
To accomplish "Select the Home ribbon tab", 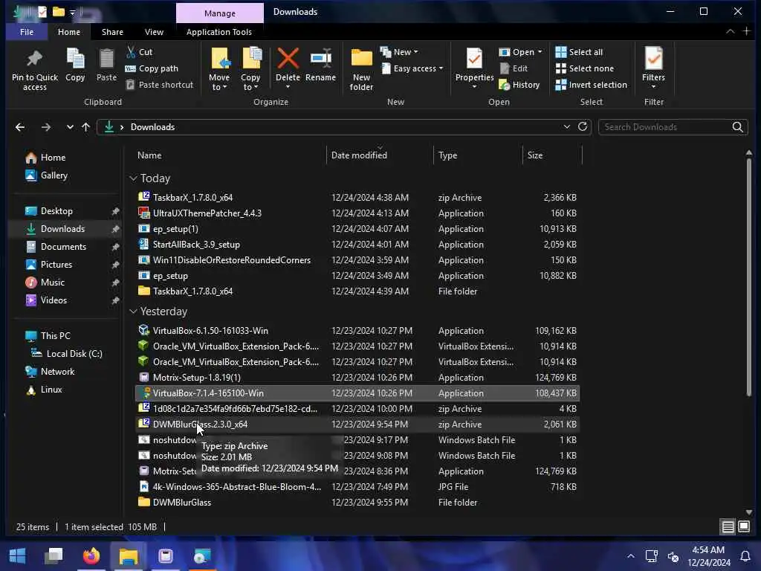I will (69, 32).
